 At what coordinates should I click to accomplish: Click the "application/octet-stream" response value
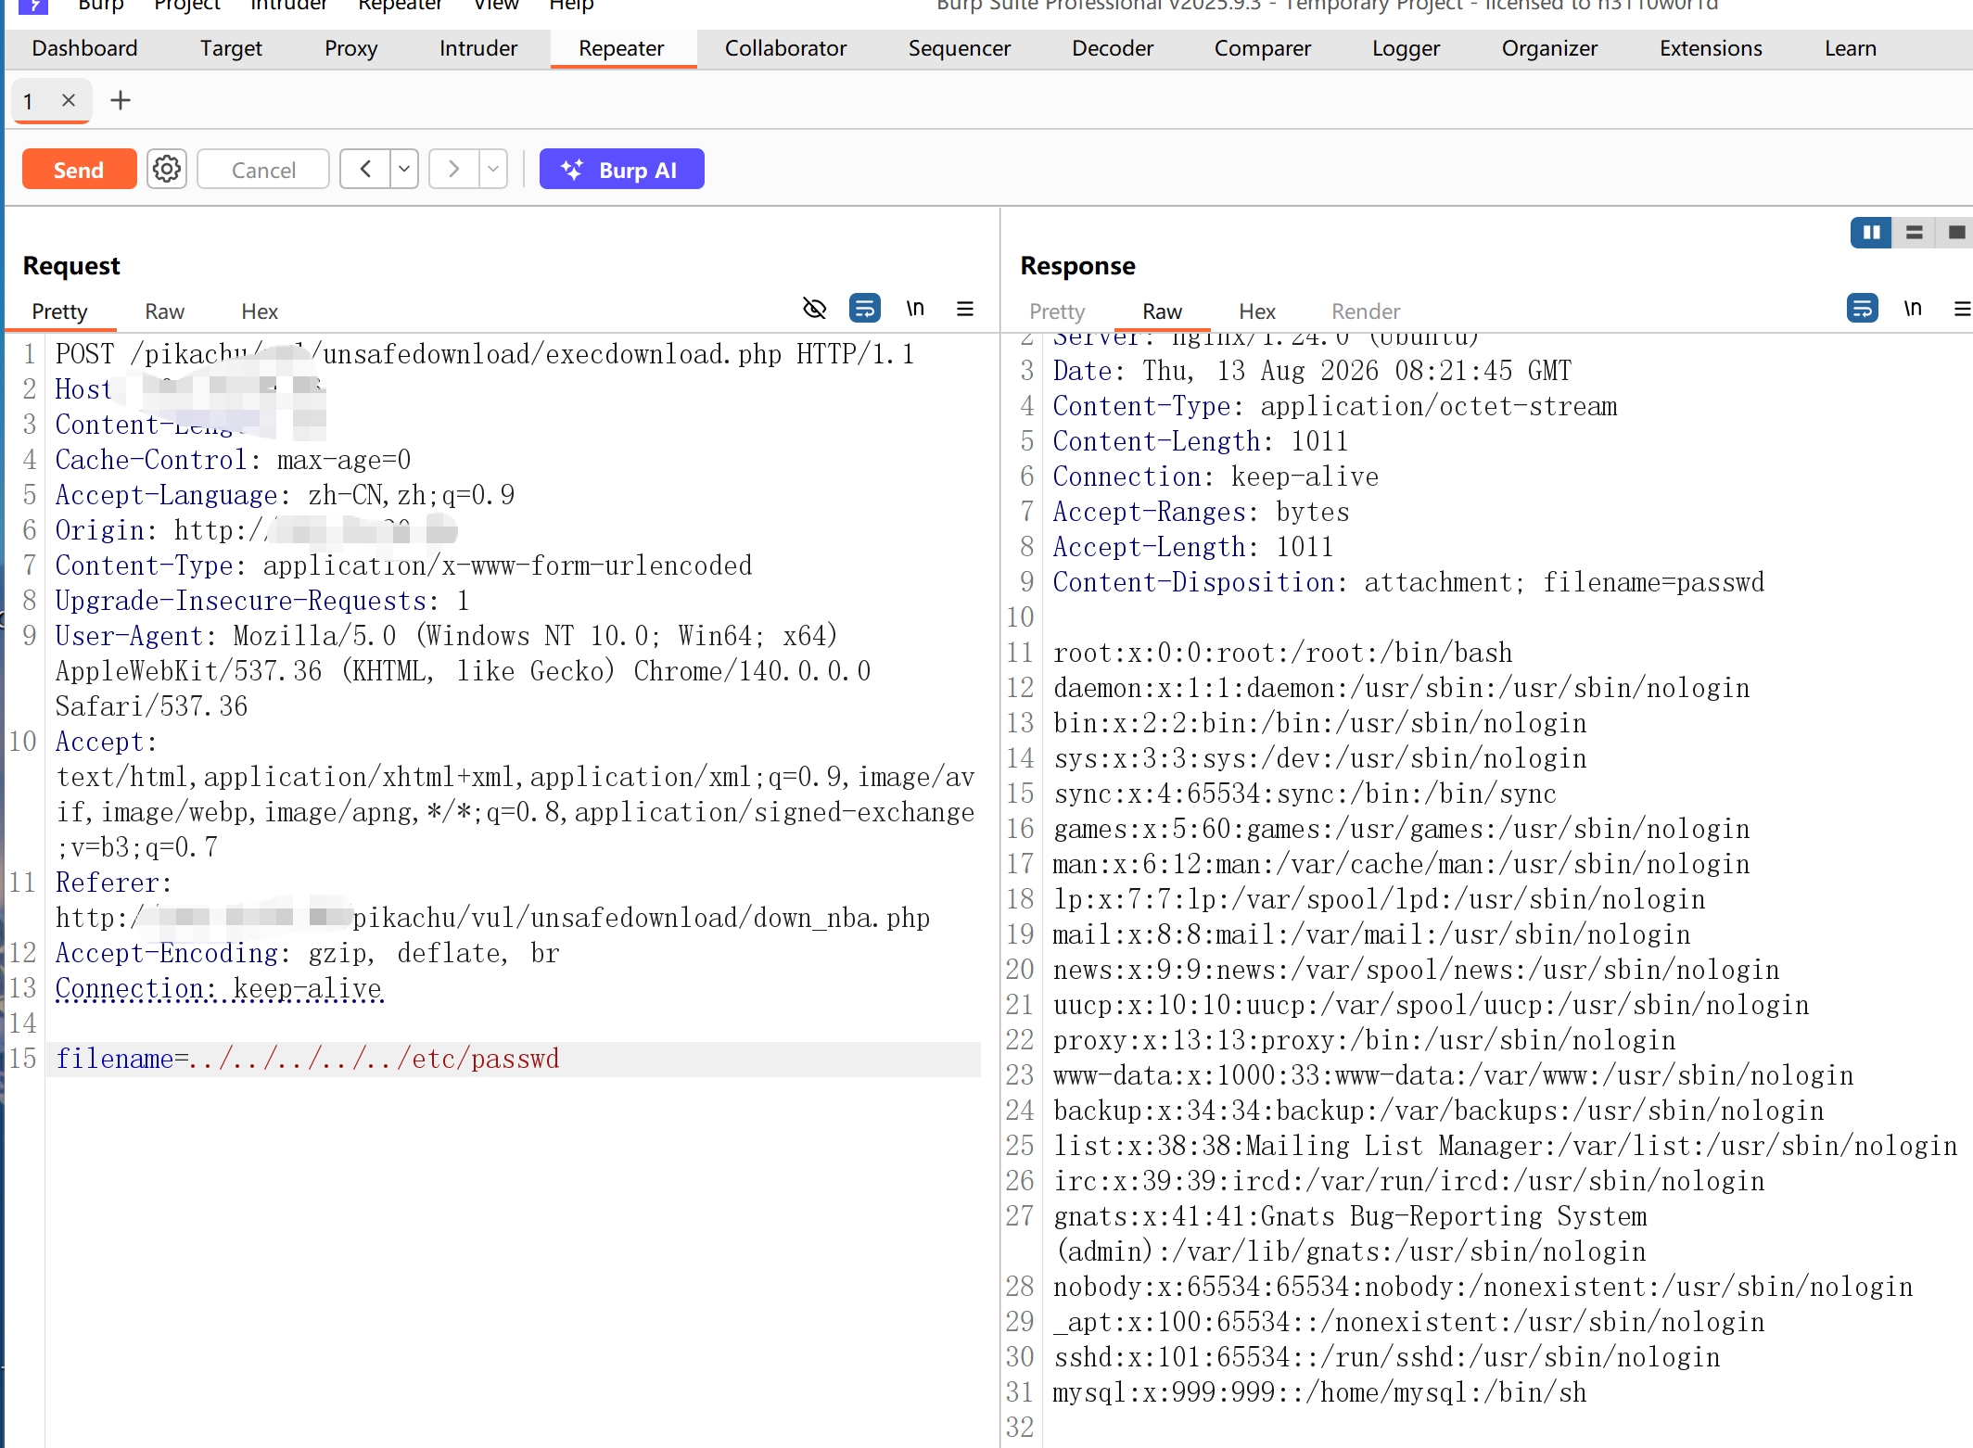pyautogui.click(x=1439, y=406)
